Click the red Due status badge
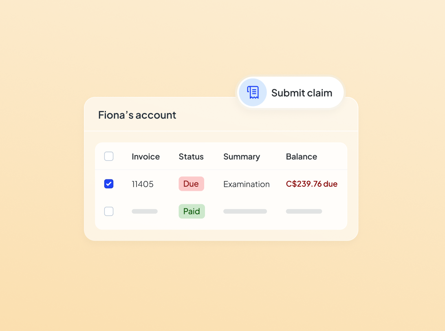The height and width of the screenshot is (331, 445). click(x=191, y=184)
